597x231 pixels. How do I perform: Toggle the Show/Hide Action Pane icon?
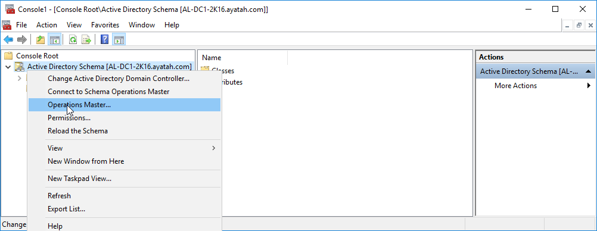[119, 39]
